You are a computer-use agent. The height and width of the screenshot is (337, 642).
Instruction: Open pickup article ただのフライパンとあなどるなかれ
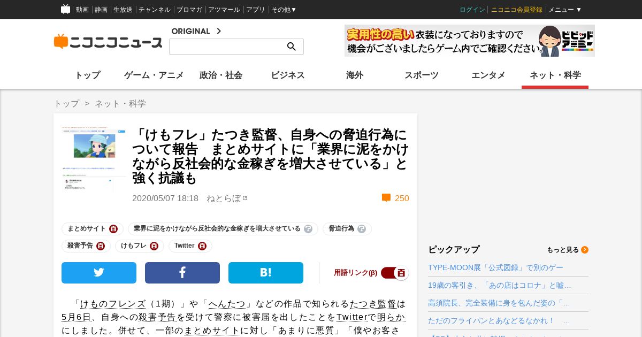click(x=499, y=320)
